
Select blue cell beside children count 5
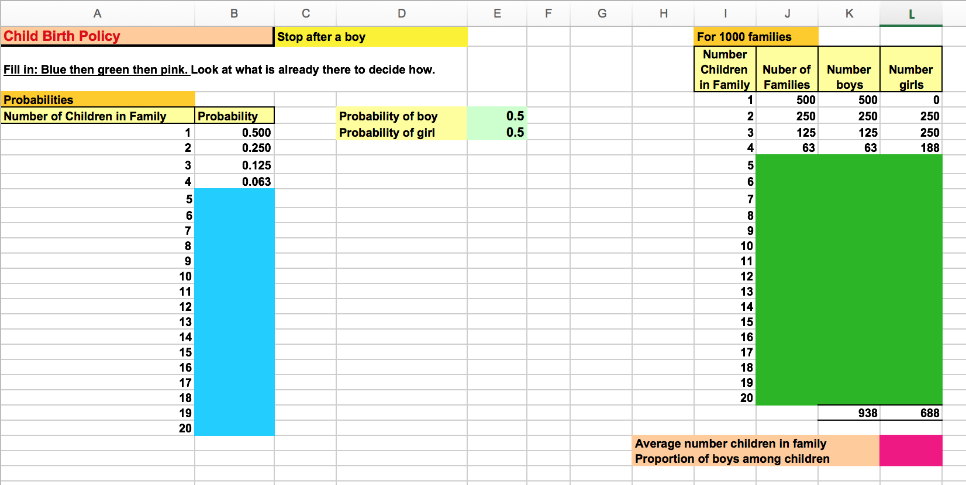234,199
